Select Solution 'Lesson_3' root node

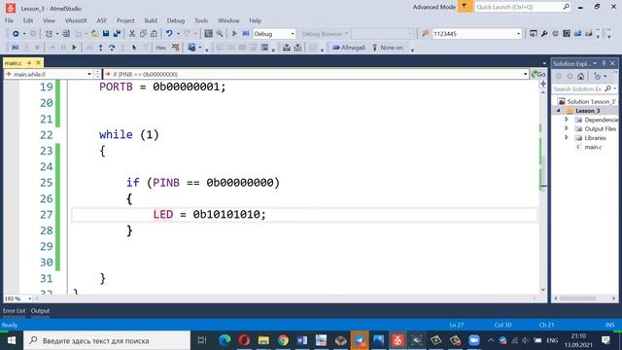tap(587, 101)
